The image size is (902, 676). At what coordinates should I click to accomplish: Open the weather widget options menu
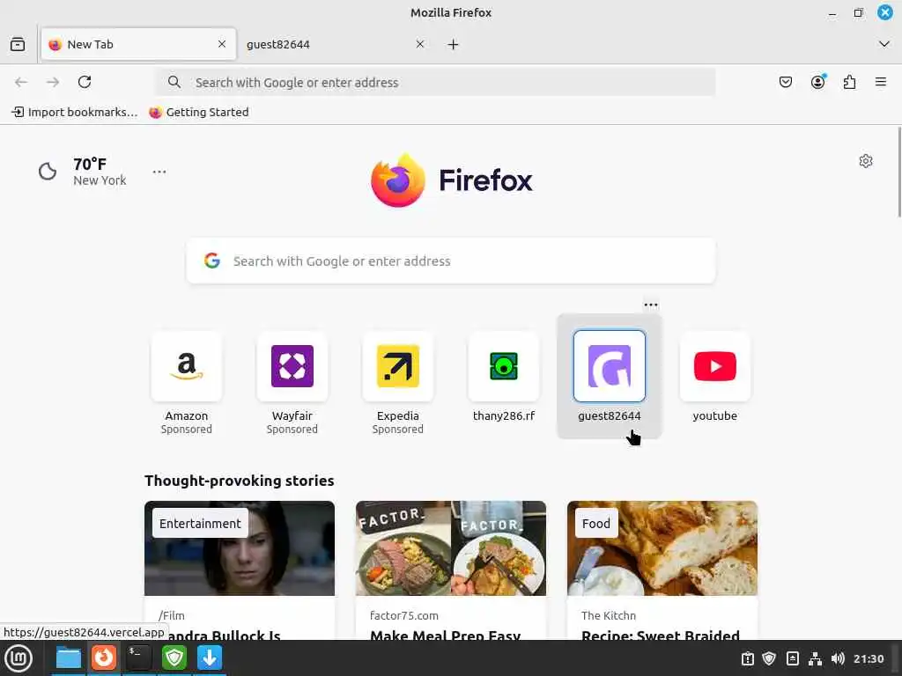[x=159, y=172]
